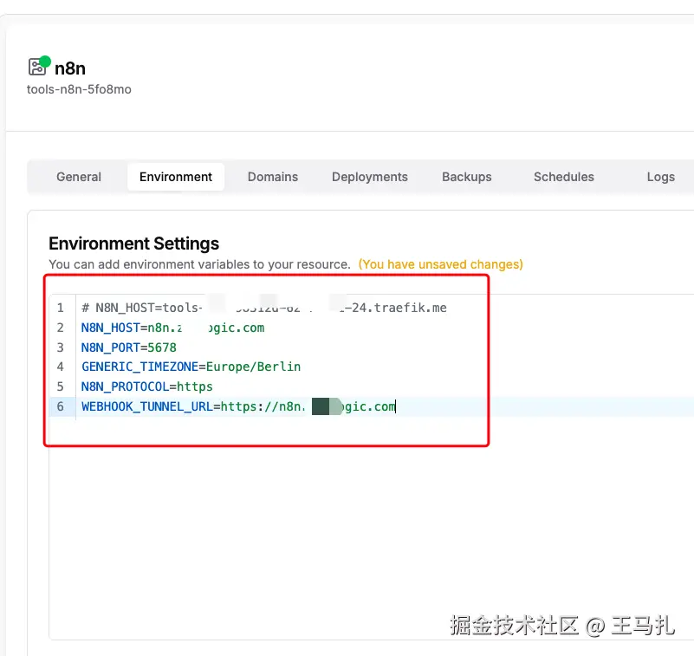
Task: Place cursor on commented N8N_HOST line
Action: click(x=264, y=308)
